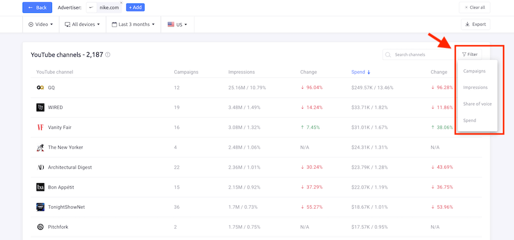Open the US country dropdown

click(177, 24)
